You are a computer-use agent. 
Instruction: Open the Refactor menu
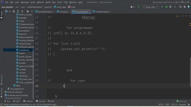[x=41, y=2]
